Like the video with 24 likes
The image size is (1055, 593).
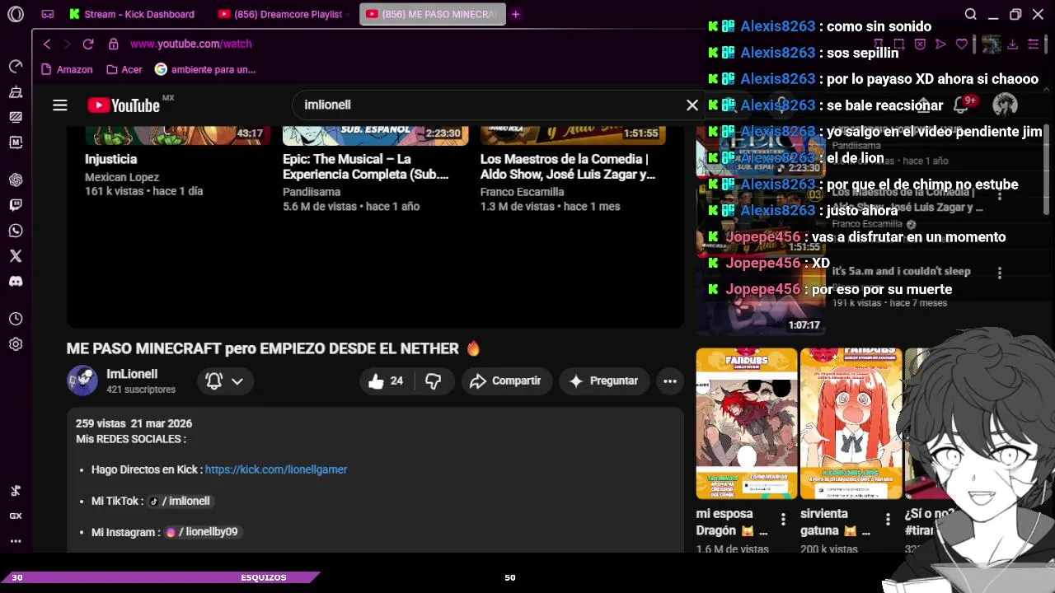pos(387,381)
